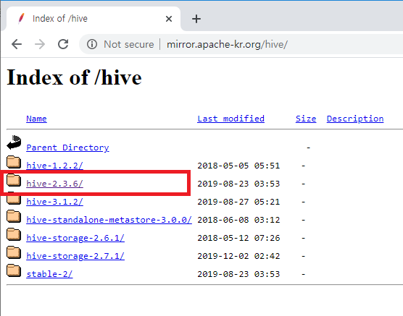Click the site info circle icon
The image size is (403, 316).
pyautogui.click(x=92, y=44)
